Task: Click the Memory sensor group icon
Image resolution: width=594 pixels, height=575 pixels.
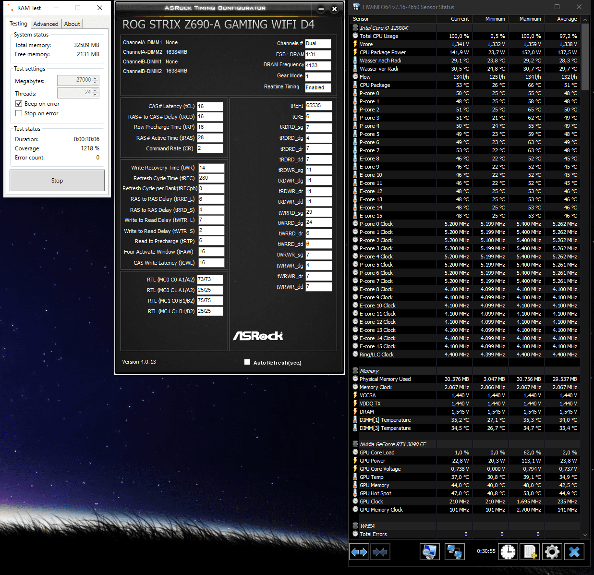Action: (x=355, y=371)
